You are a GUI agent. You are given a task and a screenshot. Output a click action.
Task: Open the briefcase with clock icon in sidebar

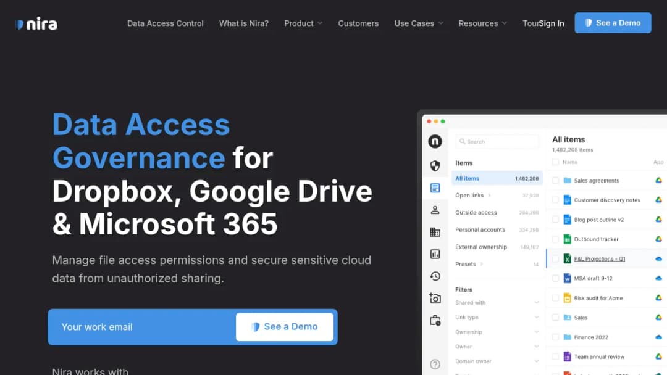435,320
